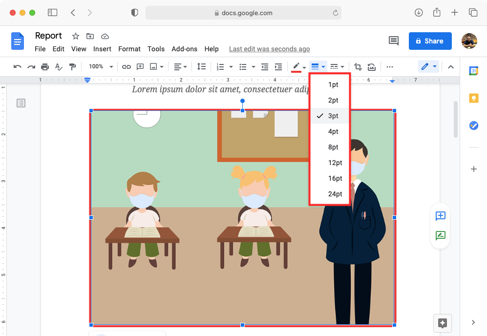
Task: Click the insert link icon
Action: [x=127, y=66]
